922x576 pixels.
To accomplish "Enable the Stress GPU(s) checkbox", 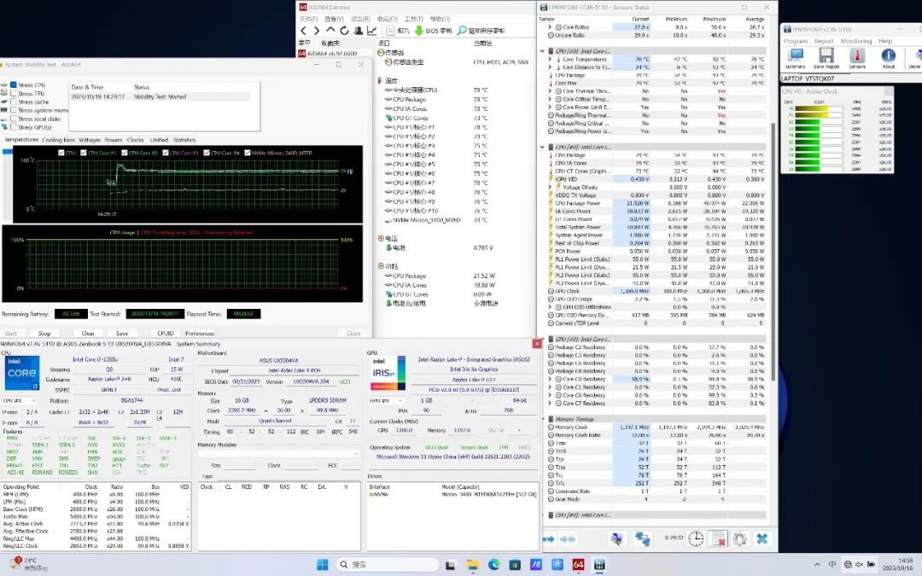I will point(13,125).
